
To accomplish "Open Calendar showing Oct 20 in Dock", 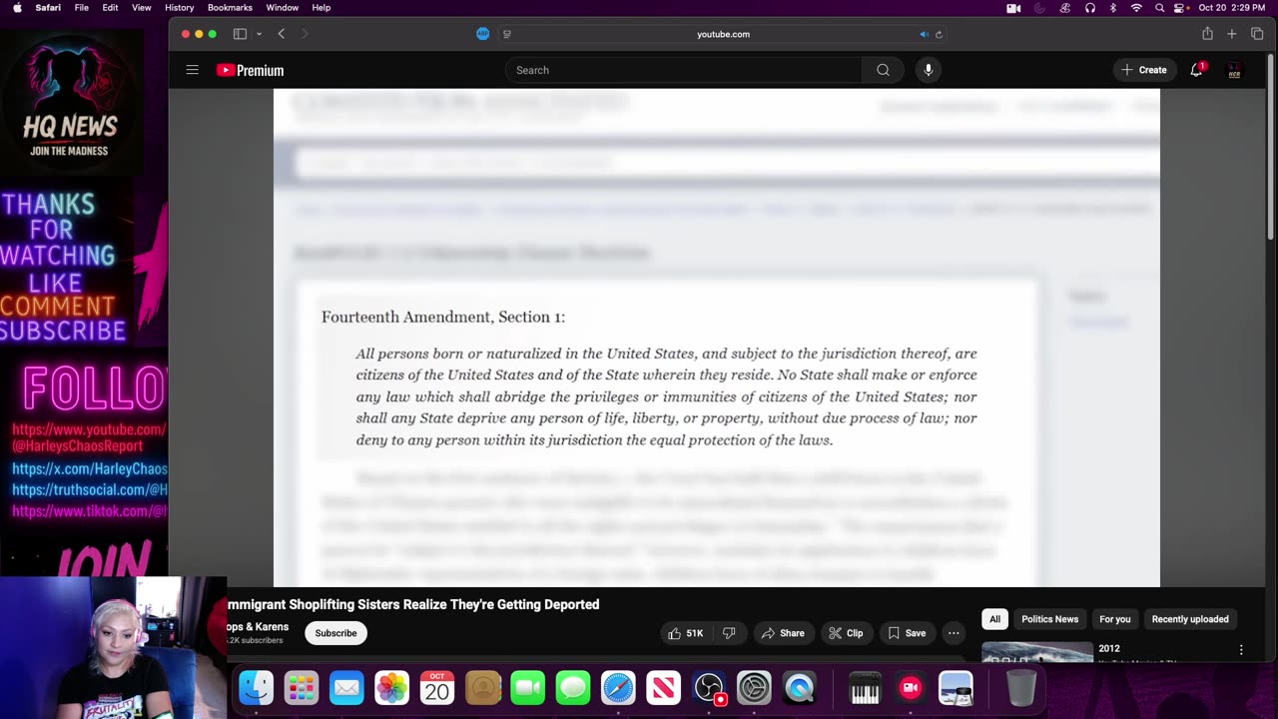I will [x=437, y=688].
